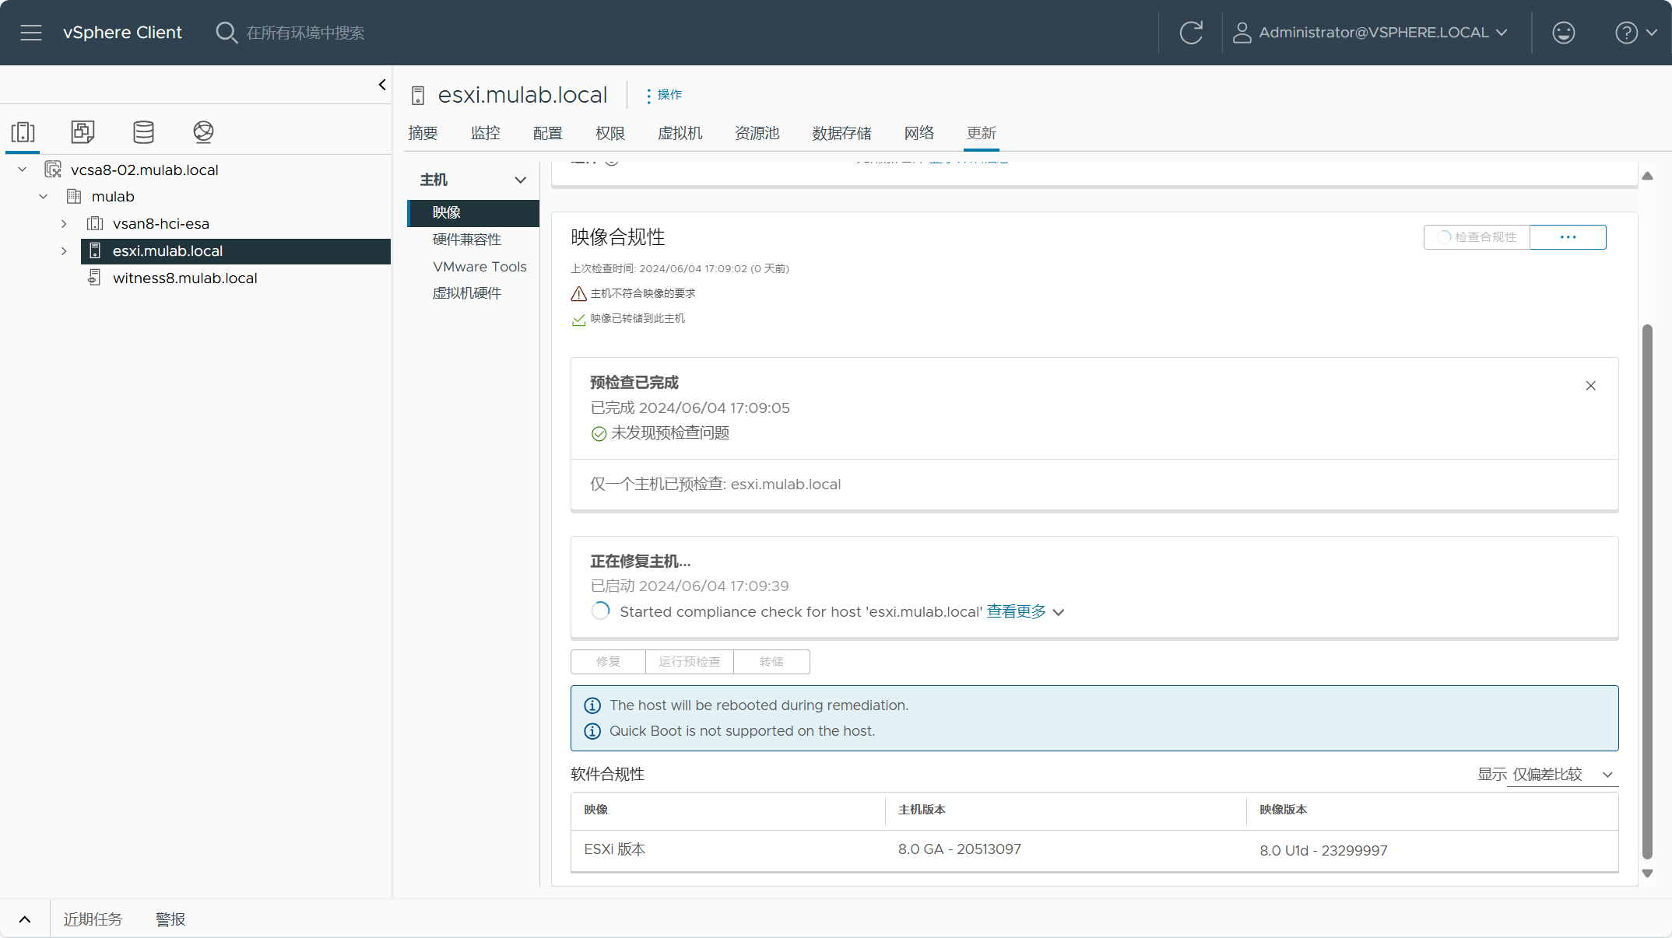The width and height of the screenshot is (1672, 938).
Task: Open the 监控 tab
Action: coord(485,133)
